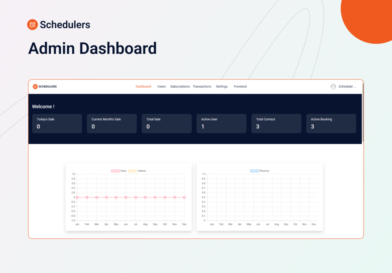Select the Active Booking card
Image resolution: width=392 pixels, height=273 pixels.
click(x=331, y=123)
